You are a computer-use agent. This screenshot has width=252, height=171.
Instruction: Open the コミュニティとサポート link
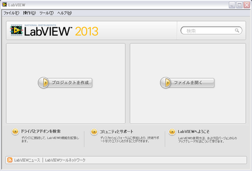[x=117, y=132]
